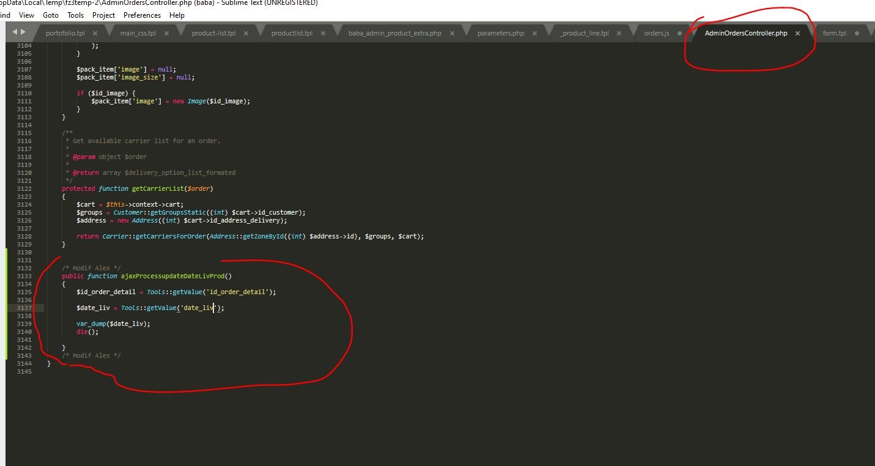Close the parameters.php tab
This screenshot has height=466, width=875.
tap(535, 33)
